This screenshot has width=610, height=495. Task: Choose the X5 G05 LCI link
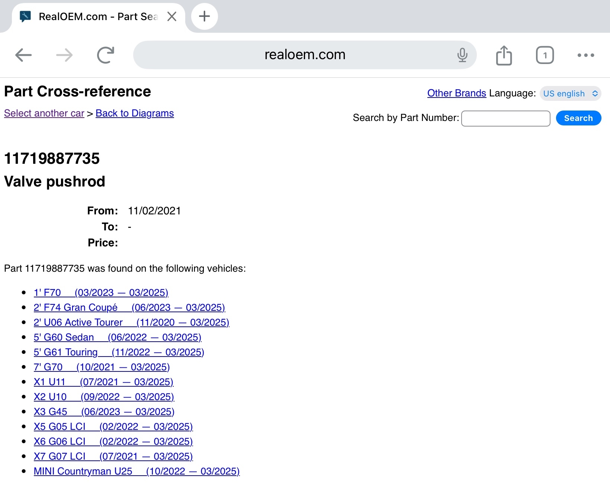tap(113, 427)
